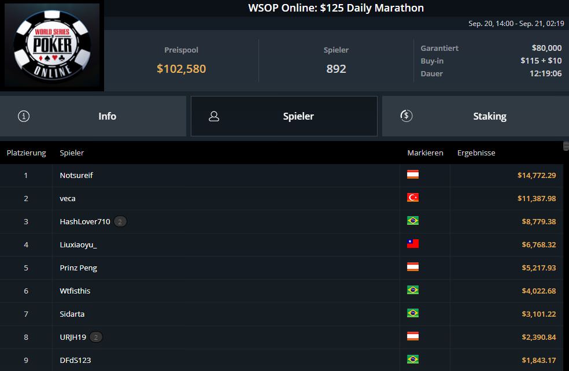Click the $2,390.84 result
Viewport: 569px width, 371px height.
[539, 337]
